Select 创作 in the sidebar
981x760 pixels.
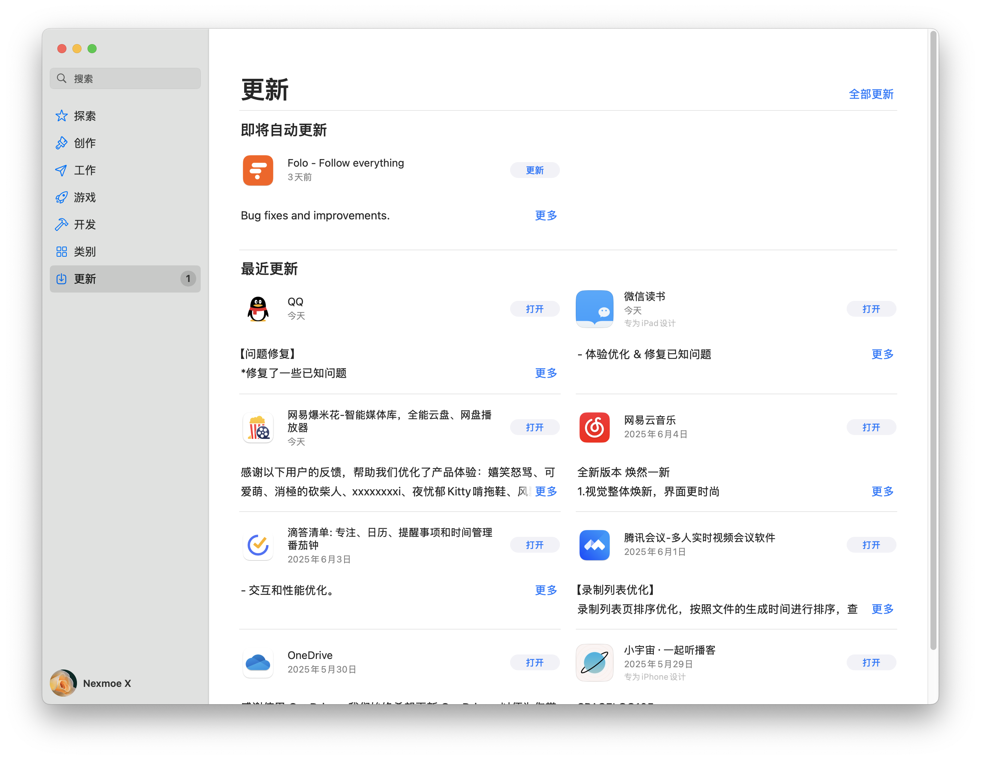pyautogui.click(x=125, y=143)
